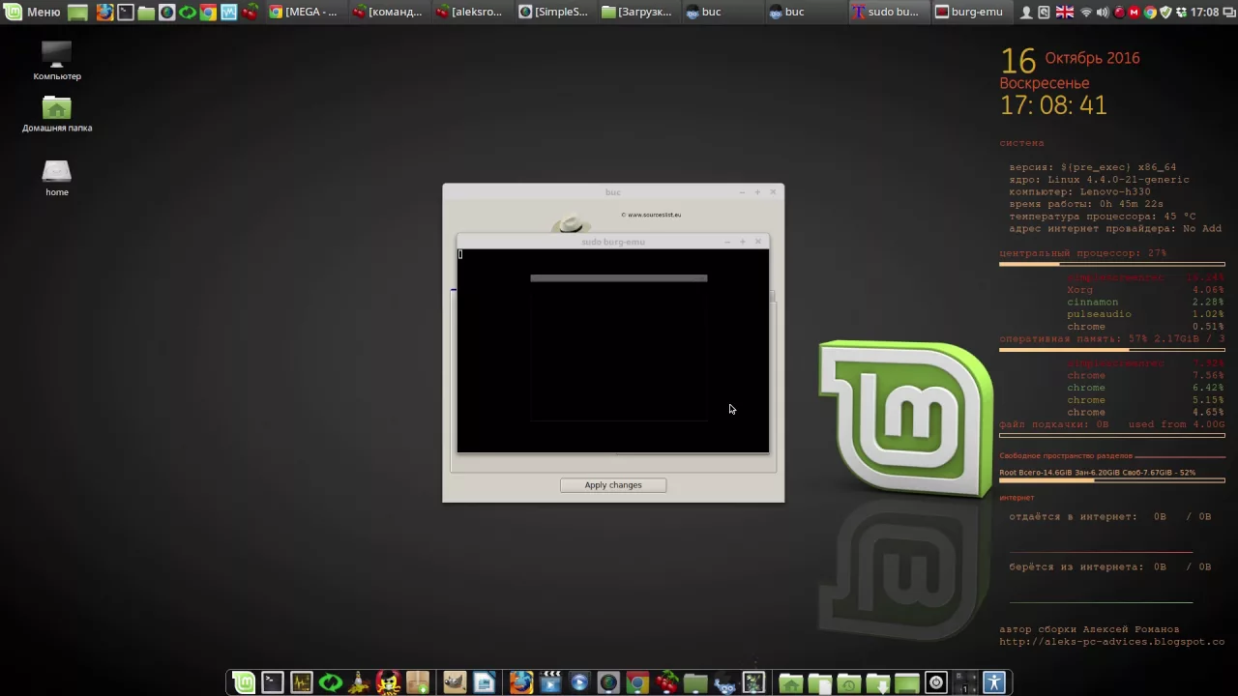Image resolution: width=1238 pixels, height=696 pixels.
Task: Click the power button icon in dock
Action: (x=936, y=682)
